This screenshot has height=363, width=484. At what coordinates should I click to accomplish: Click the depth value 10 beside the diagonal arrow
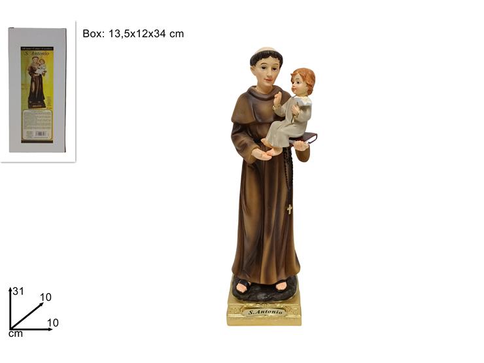pyautogui.click(x=46, y=297)
